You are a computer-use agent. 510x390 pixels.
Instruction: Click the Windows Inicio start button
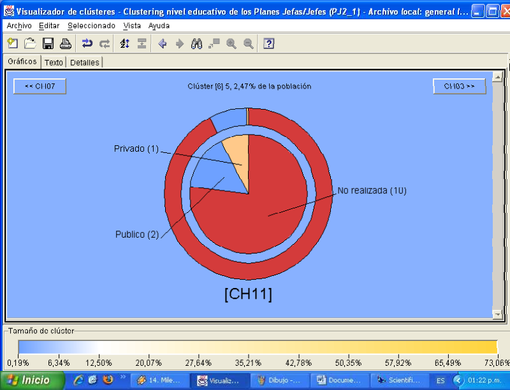[x=32, y=380]
